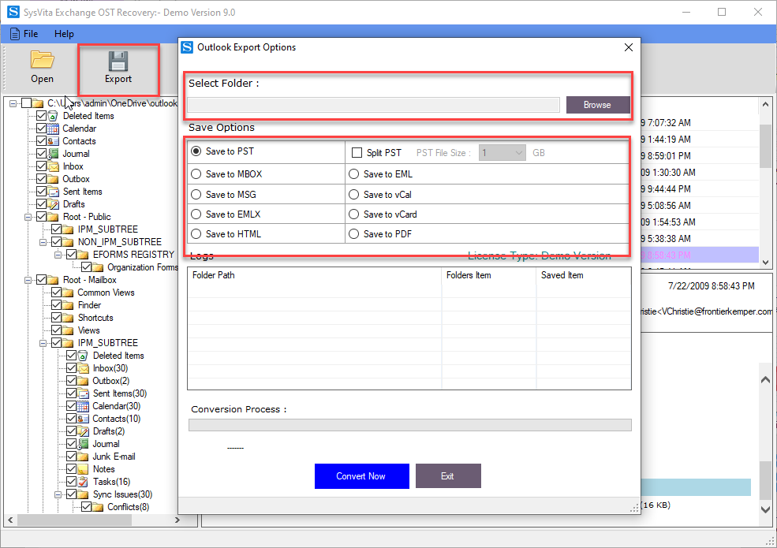This screenshot has height=548, width=777.
Task: Click the Shortcuts folder icon
Action: tap(68, 318)
